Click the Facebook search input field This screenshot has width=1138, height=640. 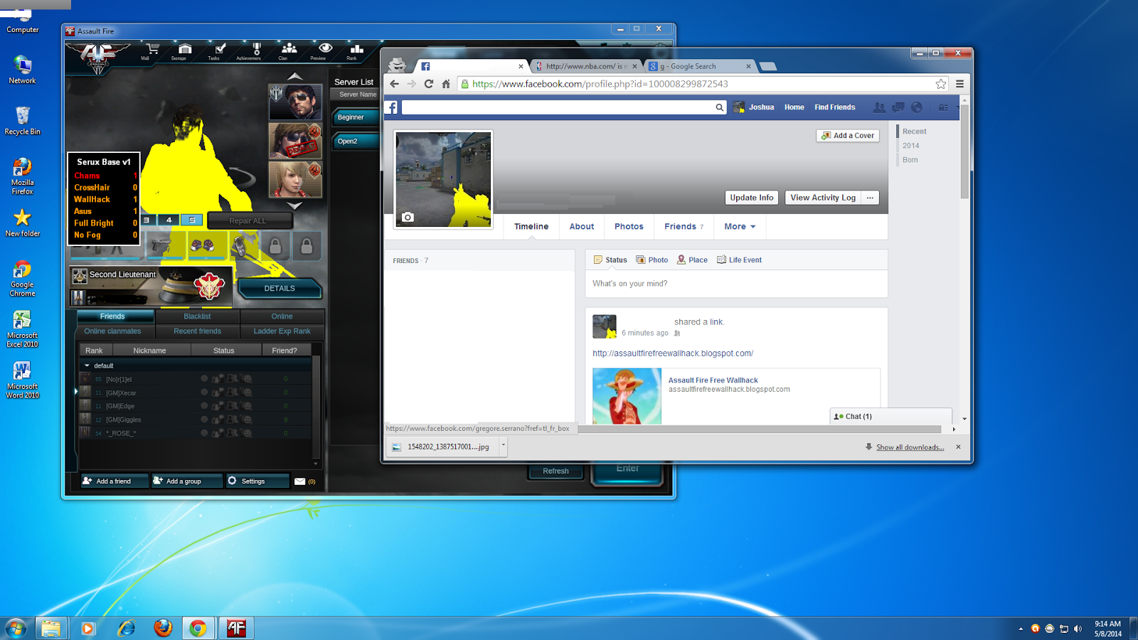pyautogui.click(x=558, y=107)
